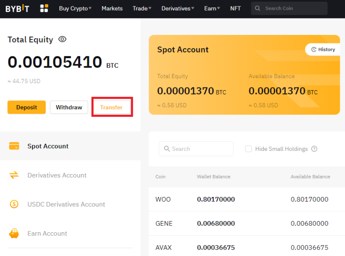
Task: Click the ≈ 44.75 USD estimate
Action: tap(24, 81)
